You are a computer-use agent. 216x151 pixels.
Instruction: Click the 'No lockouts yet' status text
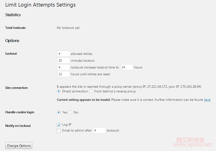68,28
